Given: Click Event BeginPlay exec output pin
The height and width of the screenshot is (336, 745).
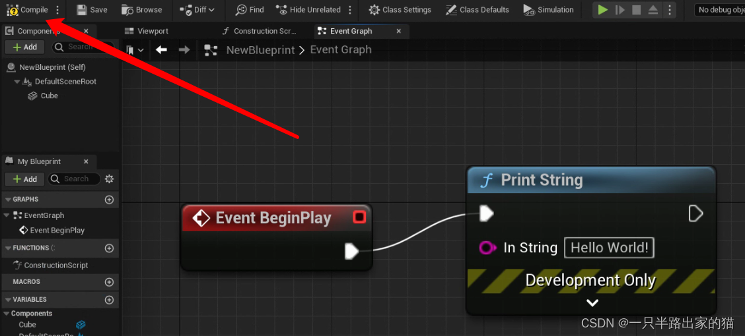Looking at the screenshot, I should click(x=351, y=251).
